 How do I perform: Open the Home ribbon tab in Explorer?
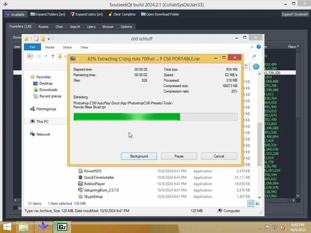pyautogui.click(x=50, y=47)
